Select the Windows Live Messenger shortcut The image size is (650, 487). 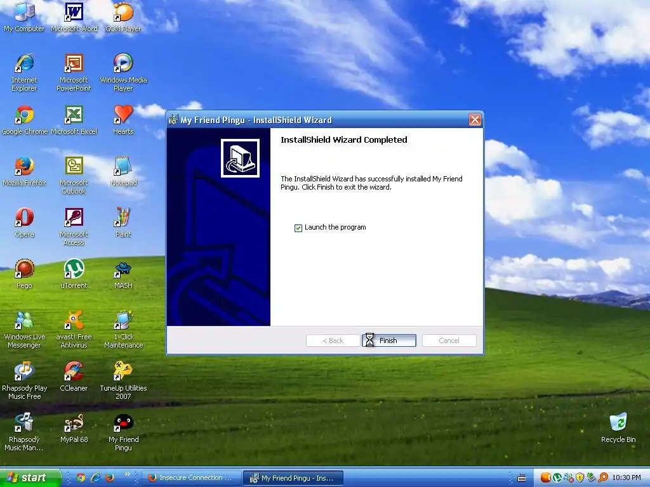(x=24, y=329)
